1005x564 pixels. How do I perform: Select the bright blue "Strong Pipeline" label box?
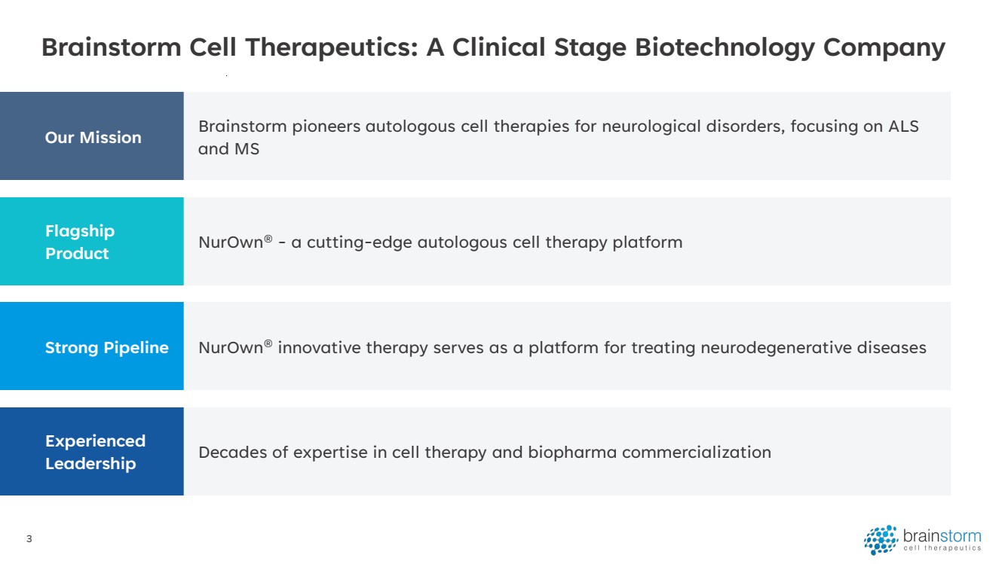click(x=92, y=346)
